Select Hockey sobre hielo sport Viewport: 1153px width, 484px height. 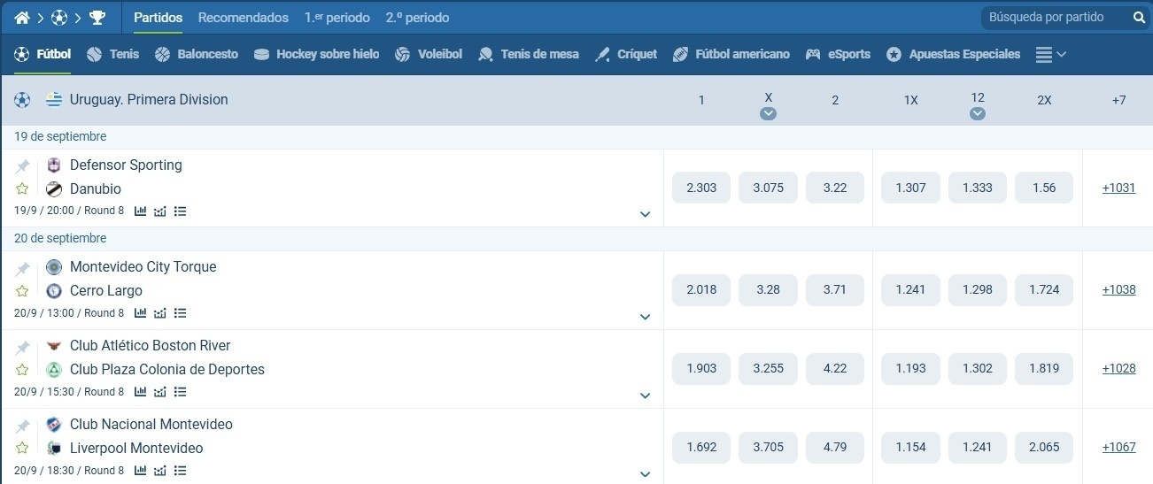[316, 54]
